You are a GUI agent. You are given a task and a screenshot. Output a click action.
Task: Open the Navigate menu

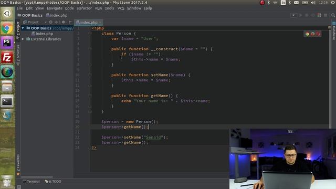[x=55, y=8]
